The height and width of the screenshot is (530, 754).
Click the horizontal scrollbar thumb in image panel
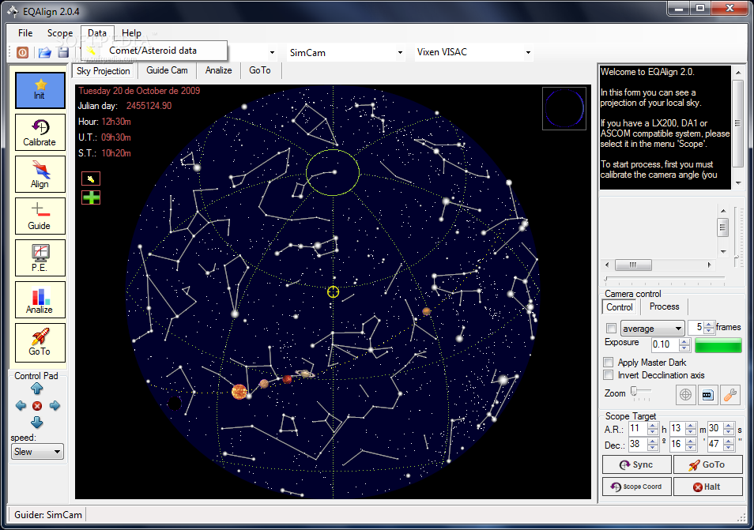(x=633, y=265)
